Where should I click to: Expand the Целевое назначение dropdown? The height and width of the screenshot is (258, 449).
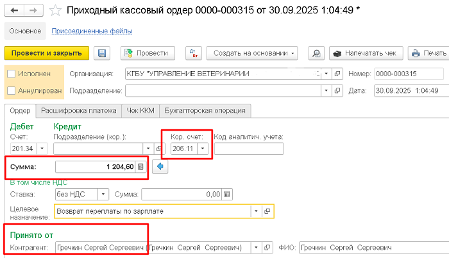pos(256,211)
